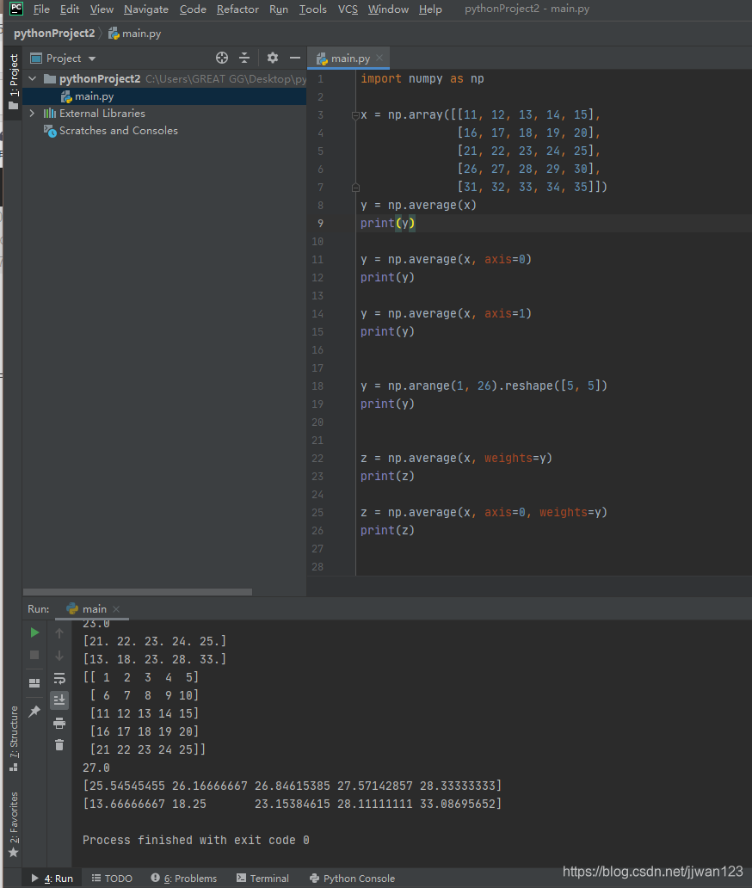The image size is (752, 888).
Task: Open the Help menu
Action: coord(430,9)
